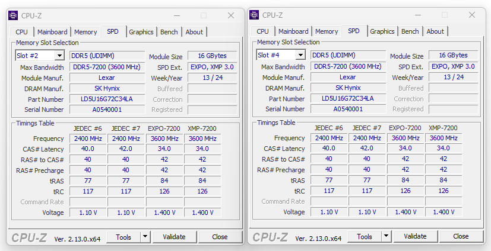Click Close button in left window

[220, 237]
